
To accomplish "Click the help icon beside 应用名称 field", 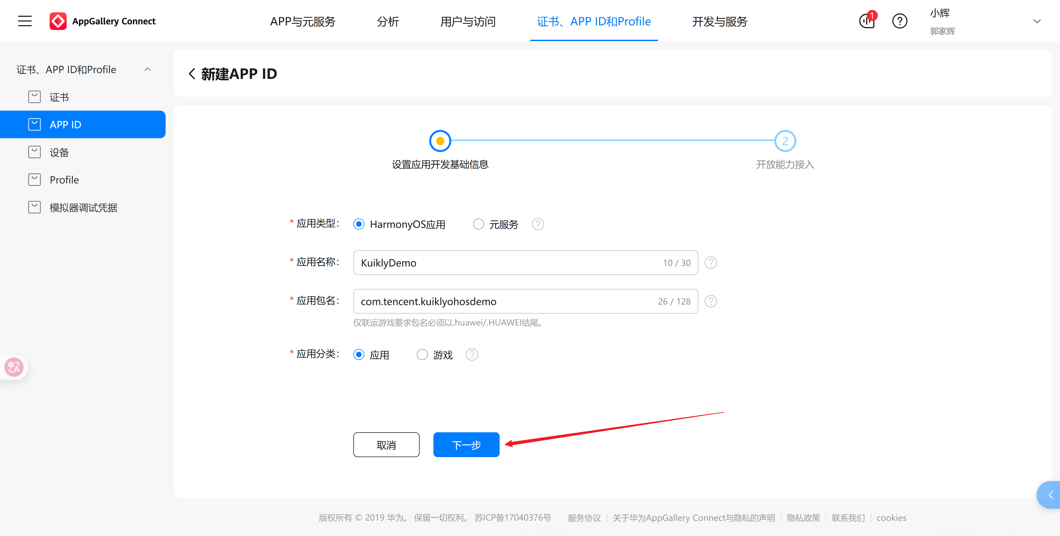I will tap(711, 262).
